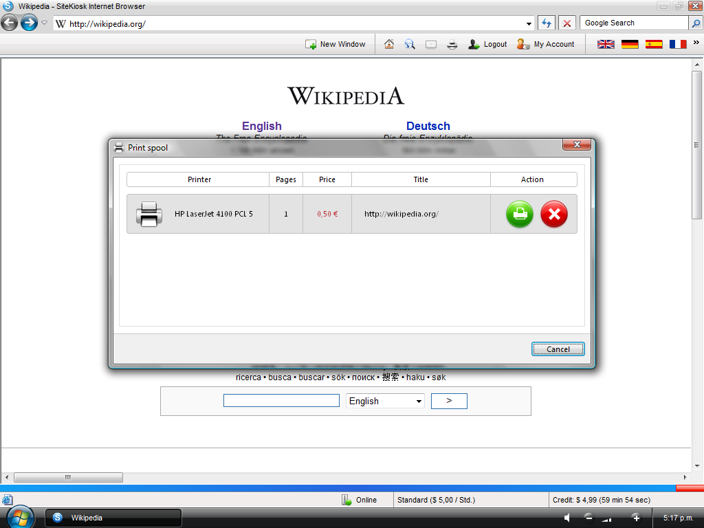
Task: Click the Google Search input field
Action: pyautogui.click(x=634, y=23)
